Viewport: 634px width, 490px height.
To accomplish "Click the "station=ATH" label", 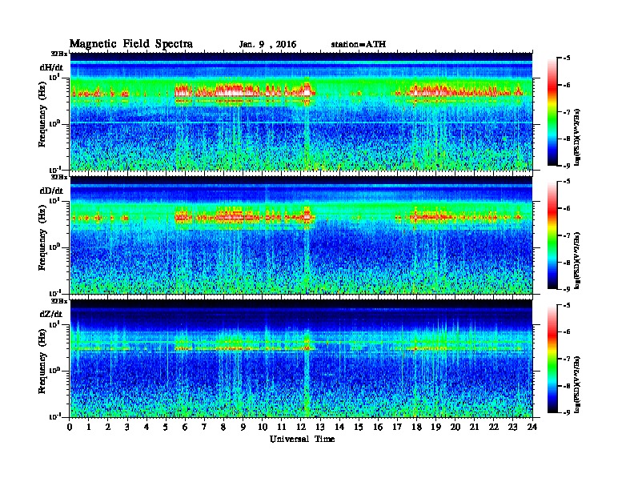I will pyautogui.click(x=359, y=44).
